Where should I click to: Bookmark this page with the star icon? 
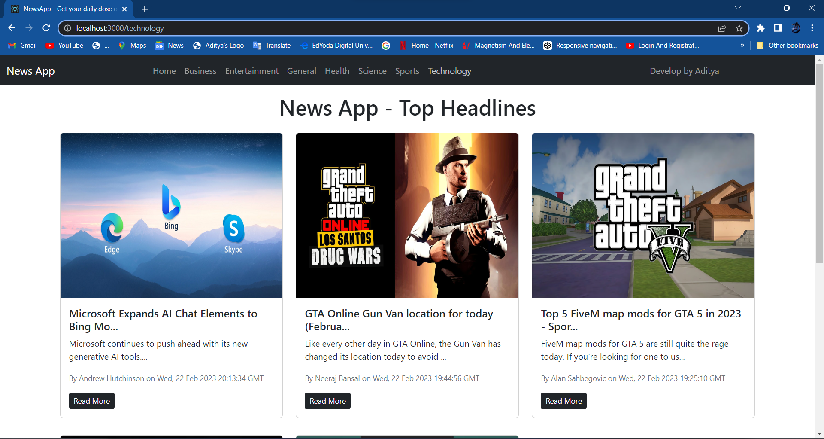click(x=739, y=28)
